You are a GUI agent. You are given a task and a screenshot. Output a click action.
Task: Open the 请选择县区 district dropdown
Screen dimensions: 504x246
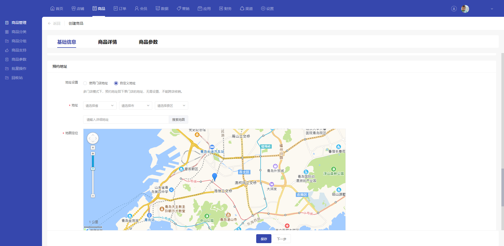pos(171,106)
